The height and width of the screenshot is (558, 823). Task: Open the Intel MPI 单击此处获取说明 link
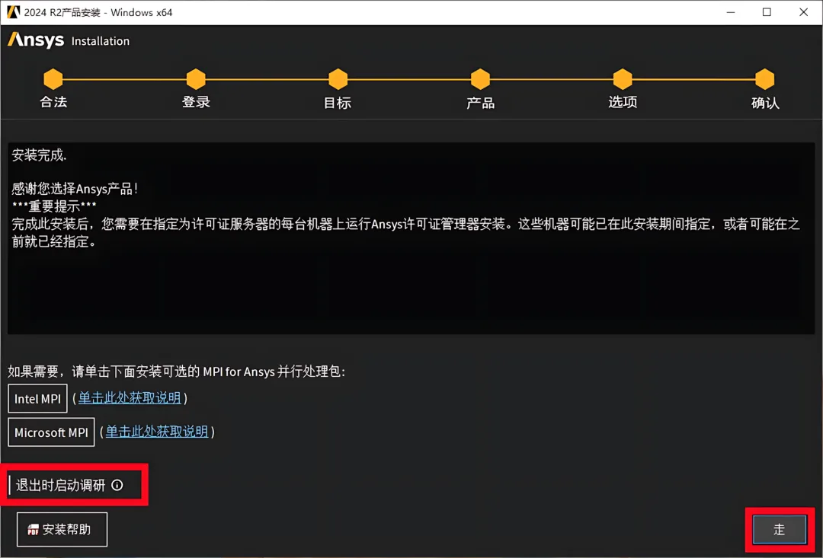130,398
